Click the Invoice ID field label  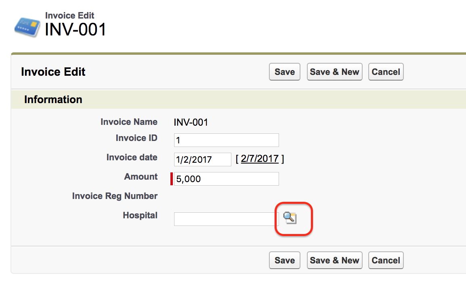coord(136,138)
